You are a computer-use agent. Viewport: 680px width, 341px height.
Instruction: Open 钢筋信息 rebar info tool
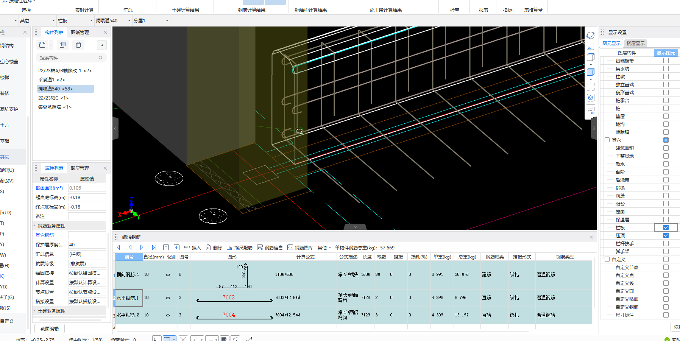270,248
